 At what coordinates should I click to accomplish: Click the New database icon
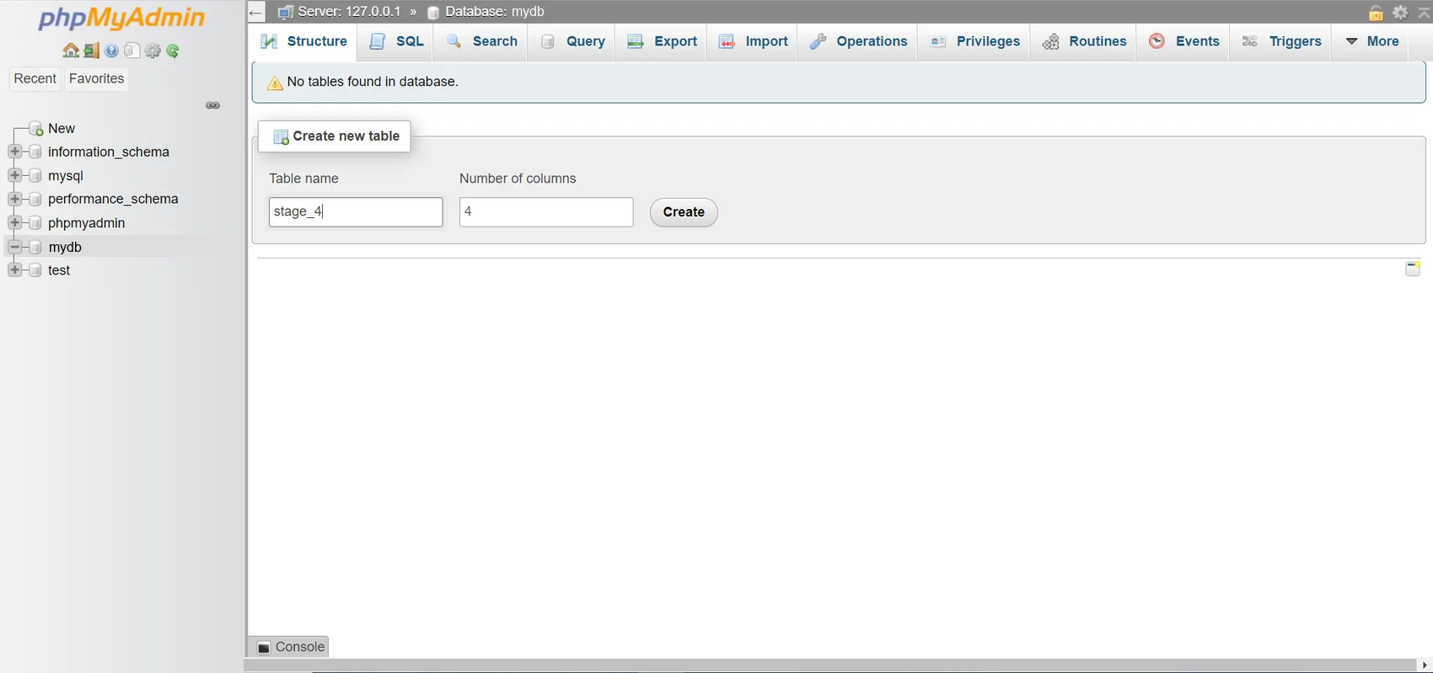pyautogui.click(x=35, y=128)
